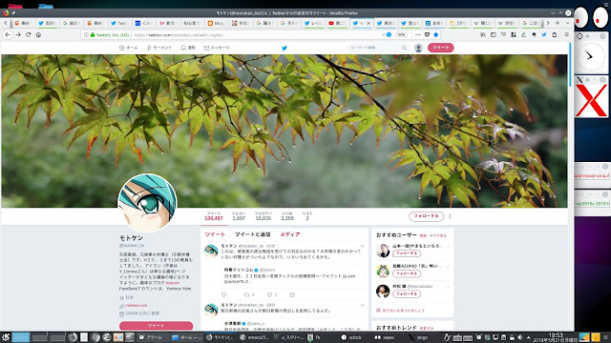This screenshot has width=611, height=343.
Task: Open Firefox home page icon
Action: 38,34
